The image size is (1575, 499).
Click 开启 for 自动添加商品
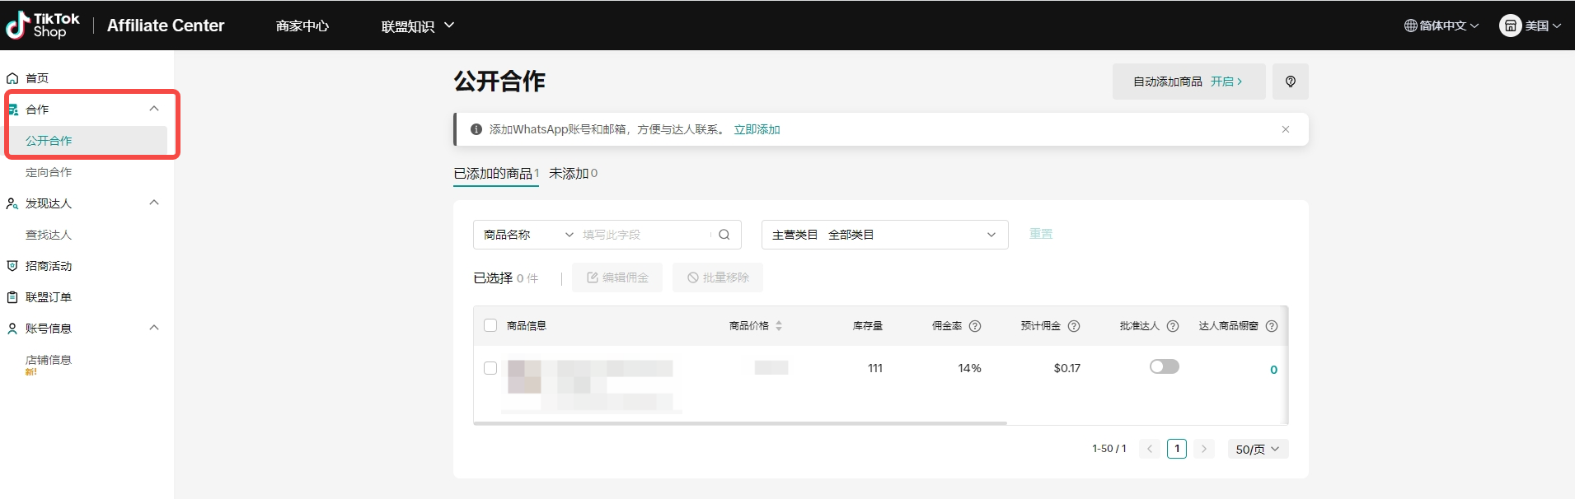pyautogui.click(x=1226, y=82)
